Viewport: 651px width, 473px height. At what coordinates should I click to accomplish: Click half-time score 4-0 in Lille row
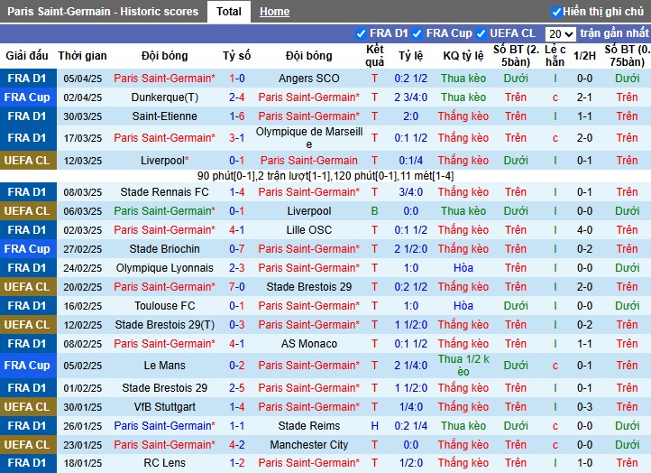coord(584,230)
